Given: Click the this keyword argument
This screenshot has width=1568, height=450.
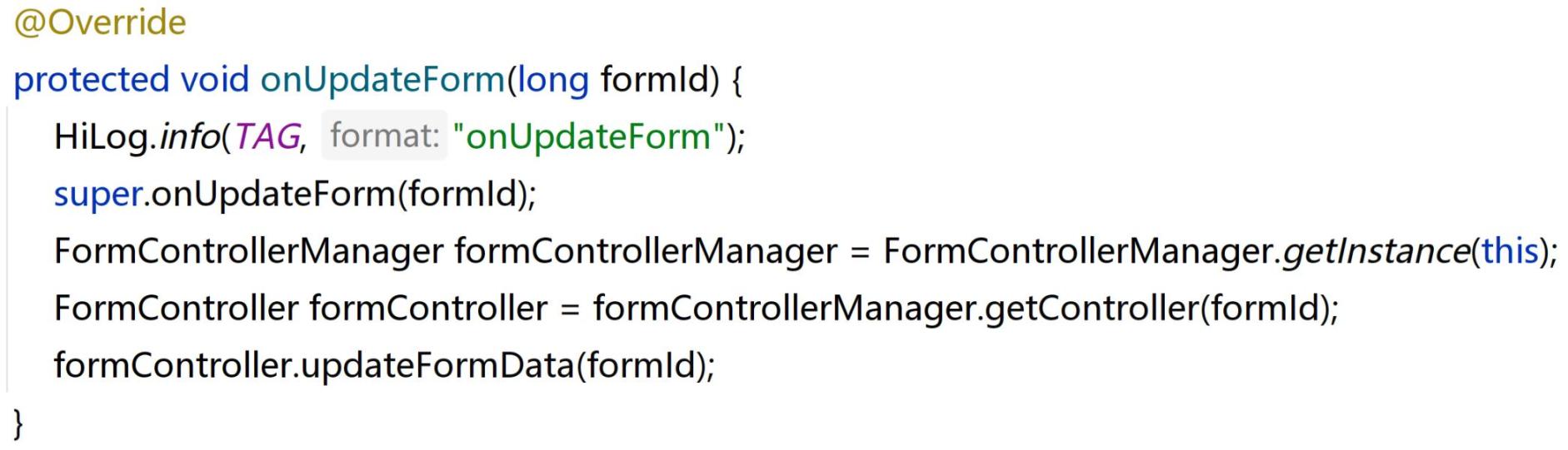Looking at the screenshot, I should point(1509,251).
